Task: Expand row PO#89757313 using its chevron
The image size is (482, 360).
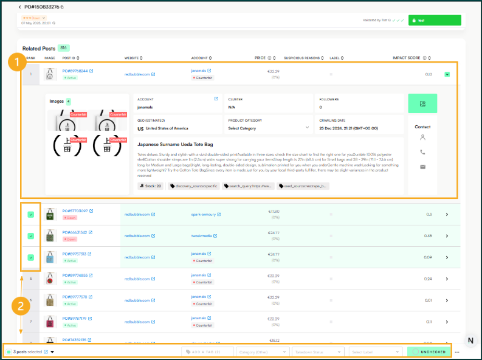Action: tap(447, 258)
